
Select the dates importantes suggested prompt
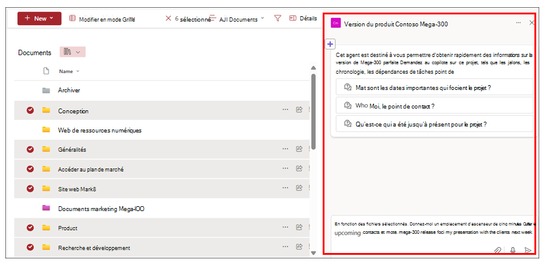pos(434,87)
